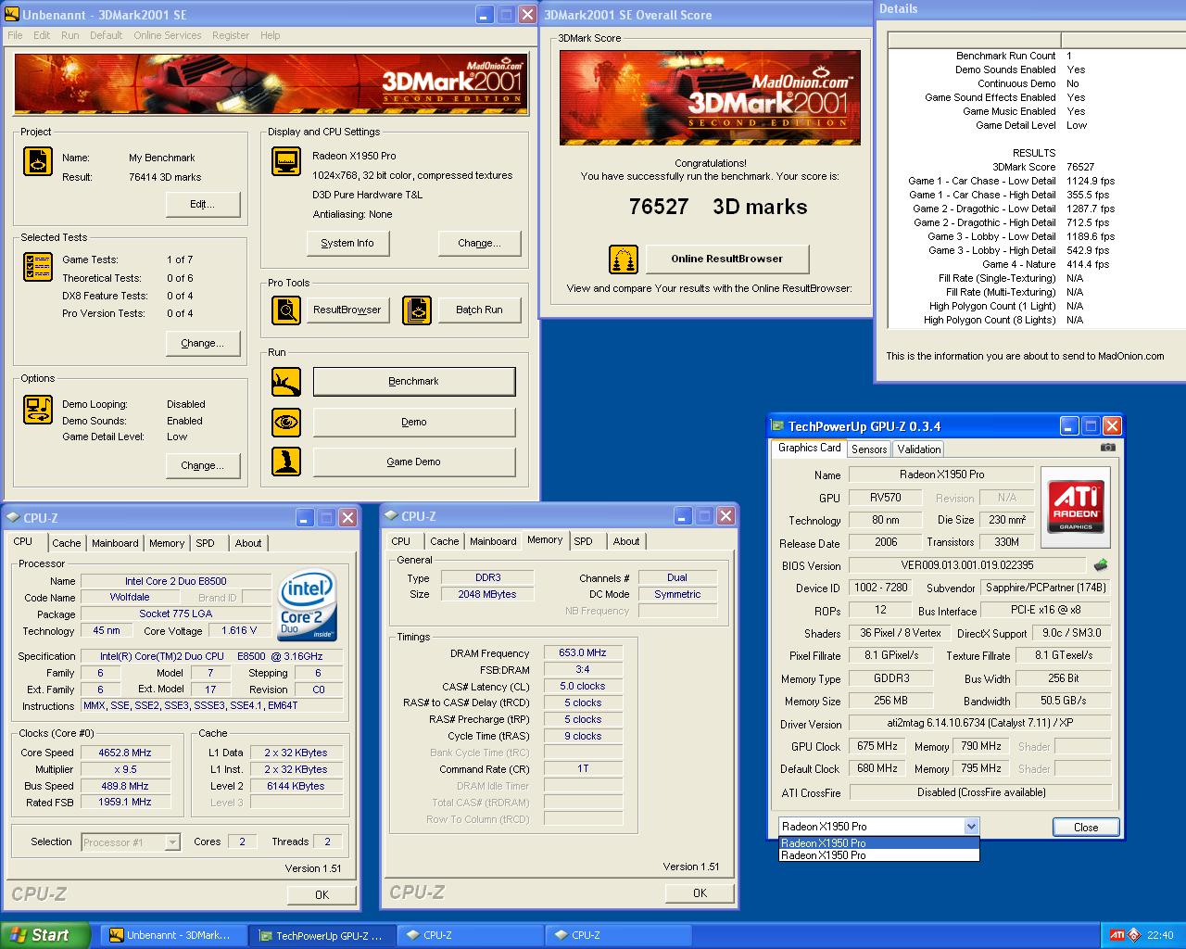Click the 3DMark2001 banner in main window
Image resolution: width=1186 pixels, height=949 pixels.
point(271,83)
